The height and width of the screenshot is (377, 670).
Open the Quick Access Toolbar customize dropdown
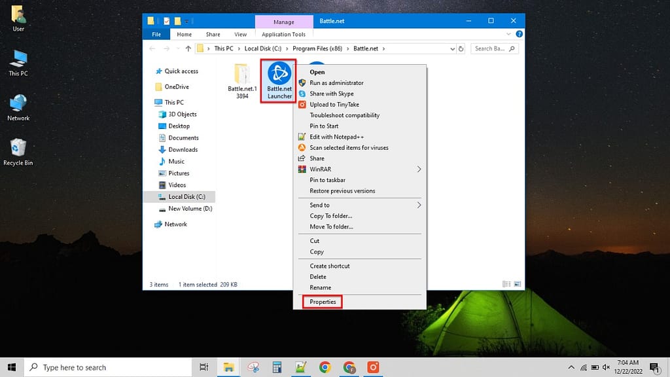tap(186, 21)
